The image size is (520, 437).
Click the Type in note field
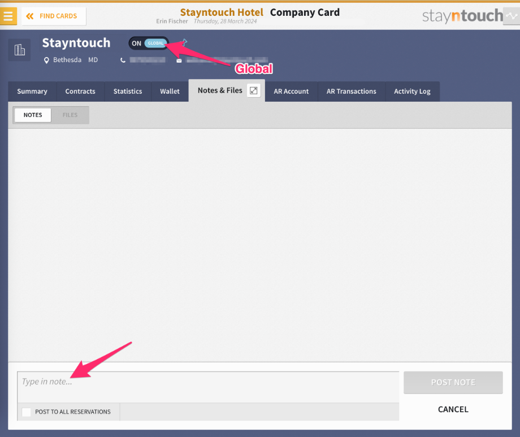pos(208,387)
